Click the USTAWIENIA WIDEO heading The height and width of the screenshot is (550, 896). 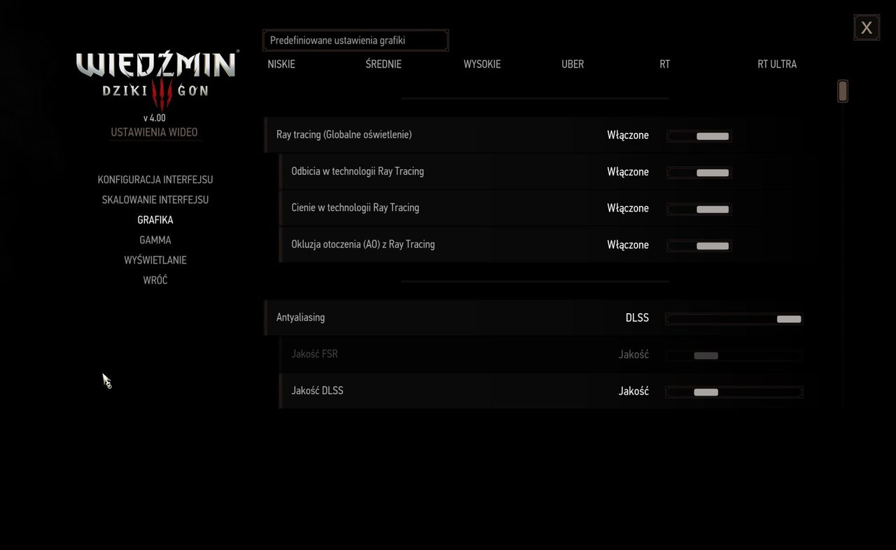tap(154, 132)
